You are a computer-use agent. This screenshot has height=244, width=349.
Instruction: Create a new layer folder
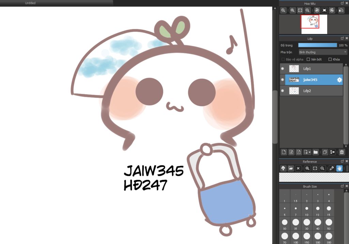(x=315, y=152)
